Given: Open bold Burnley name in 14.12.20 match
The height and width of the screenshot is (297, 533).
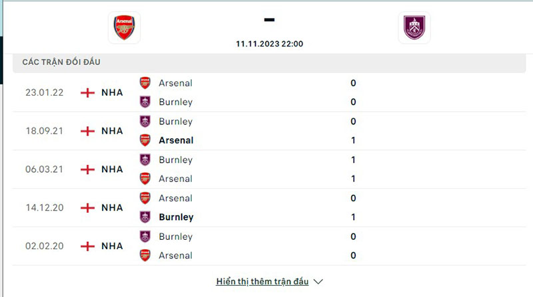Looking at the screenshot, I should [176, 217].
